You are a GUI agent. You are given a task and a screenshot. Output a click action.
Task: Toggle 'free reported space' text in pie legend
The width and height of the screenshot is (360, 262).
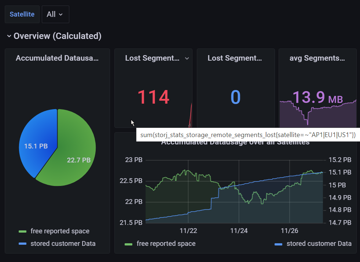(x=60, y=231)
